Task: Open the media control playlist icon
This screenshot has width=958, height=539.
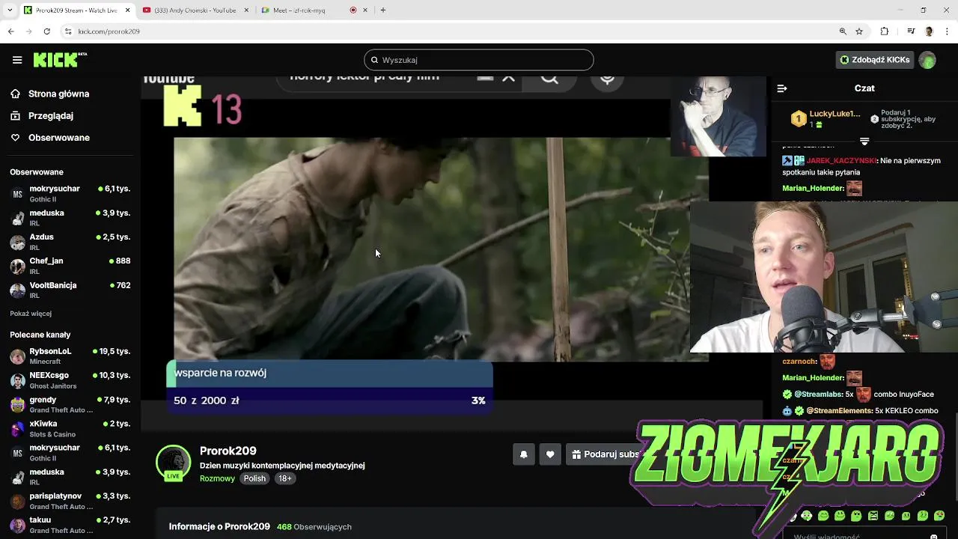Action: pos(911,31)
